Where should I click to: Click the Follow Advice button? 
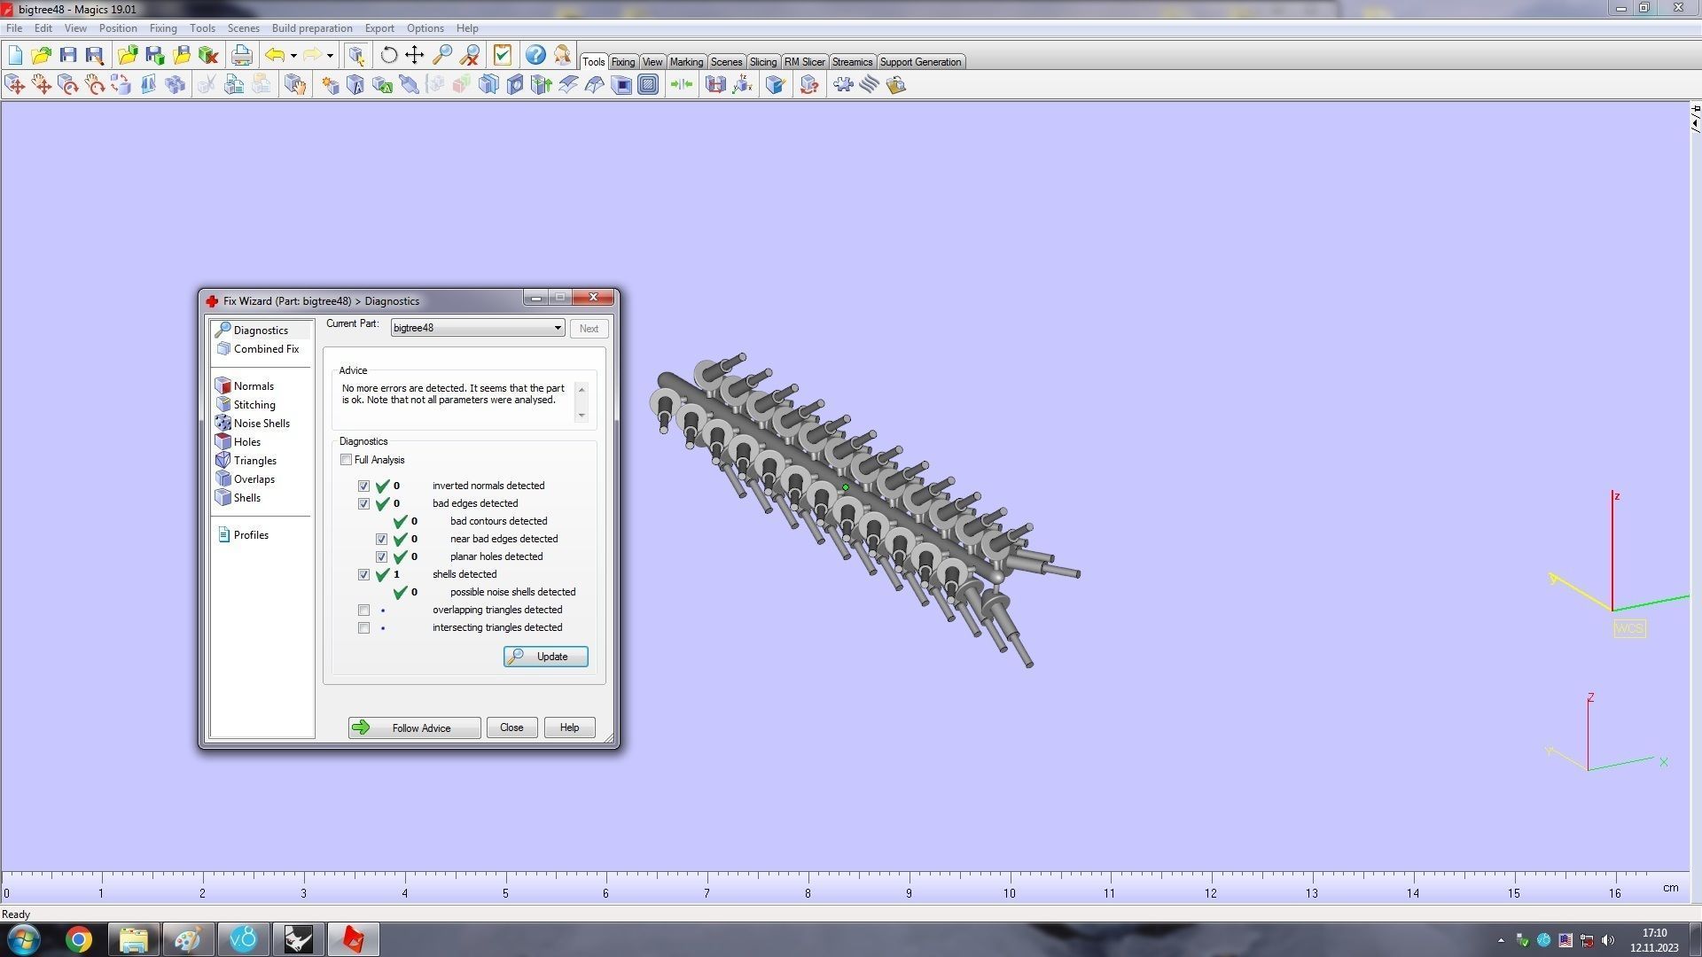[x=414, y=728]
